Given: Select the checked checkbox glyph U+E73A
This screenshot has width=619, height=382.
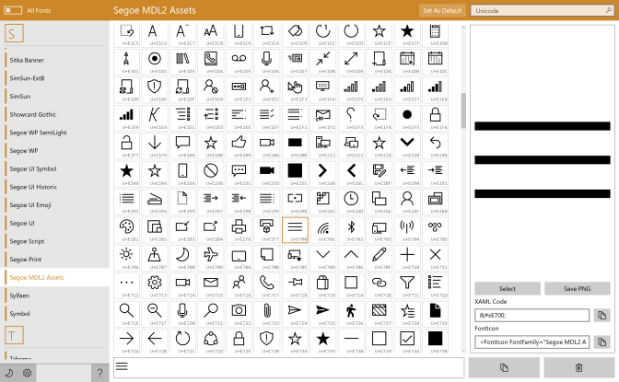Looking at the screenshot, I should pos(407,341).
